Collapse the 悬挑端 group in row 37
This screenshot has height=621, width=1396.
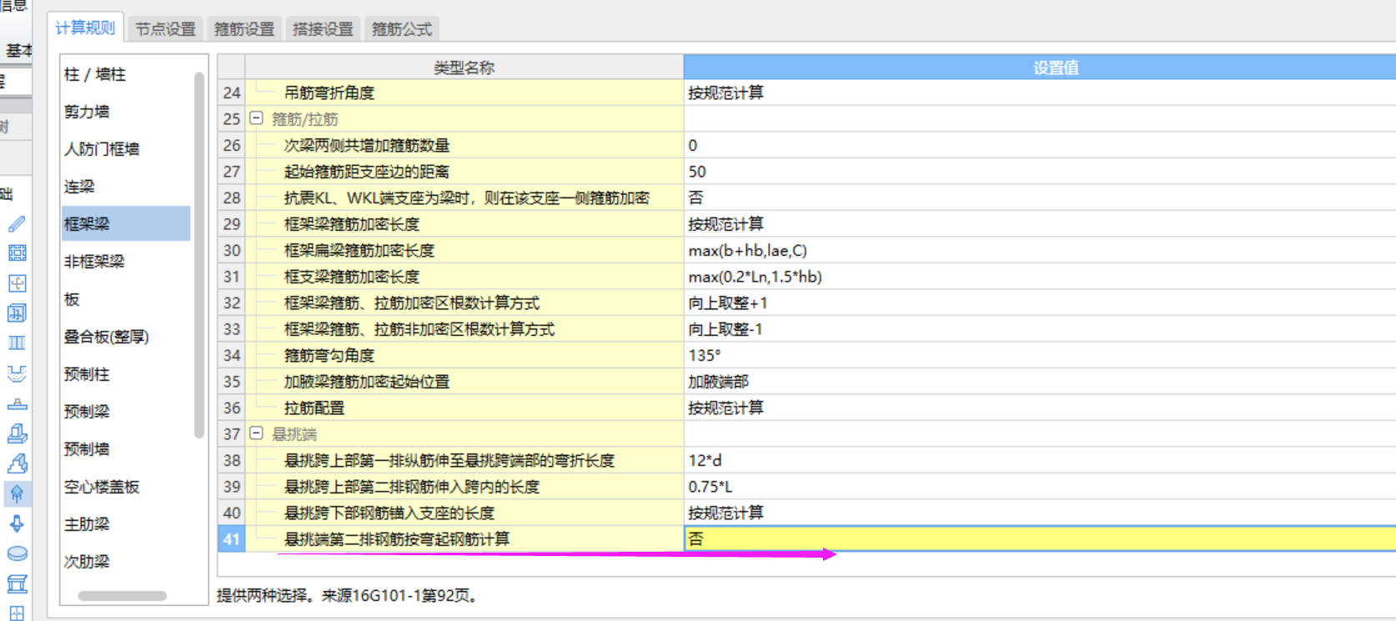[257, 433]
